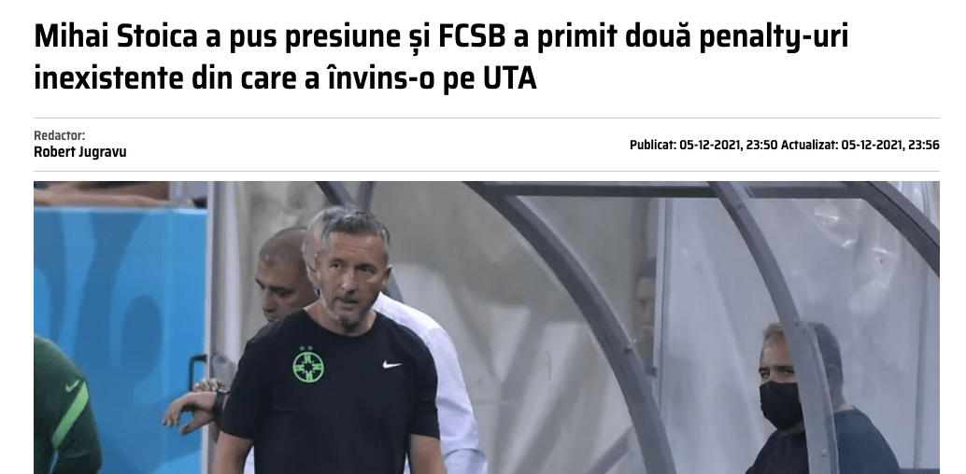Click the headline starting with Mihai Stoica
Image resolution: width=966 pixels, height=474 pixels.
[441, 57]
